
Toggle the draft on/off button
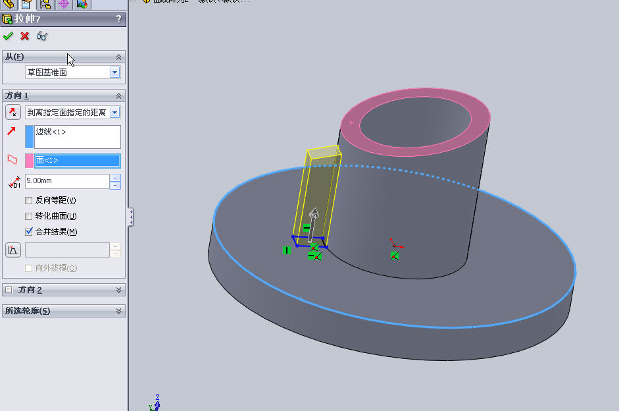(13, 250)
